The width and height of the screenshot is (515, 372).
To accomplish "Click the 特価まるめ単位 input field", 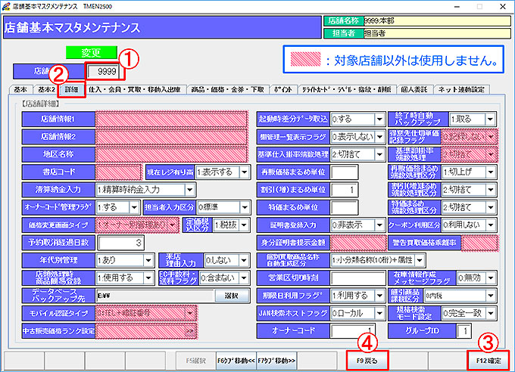I will pyautogui.click(x=344, y=207).
